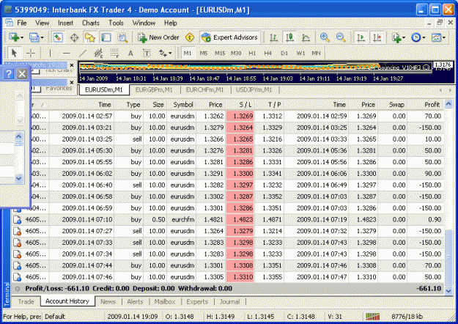Switch timeframe to H4
Image resolution: width=458 pixels, height=324 pixels.
click(268, 54)
